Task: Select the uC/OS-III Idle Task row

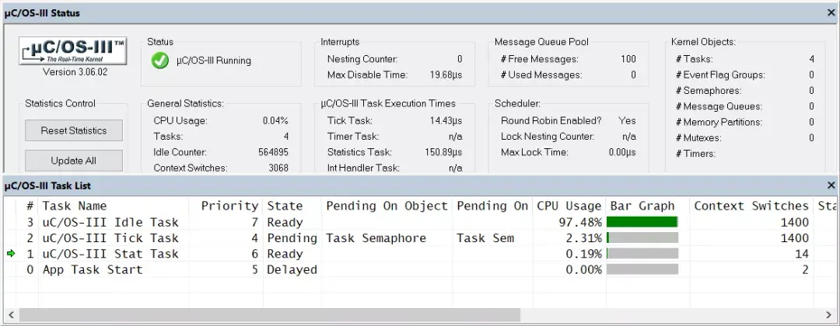Action: [110, 222]
